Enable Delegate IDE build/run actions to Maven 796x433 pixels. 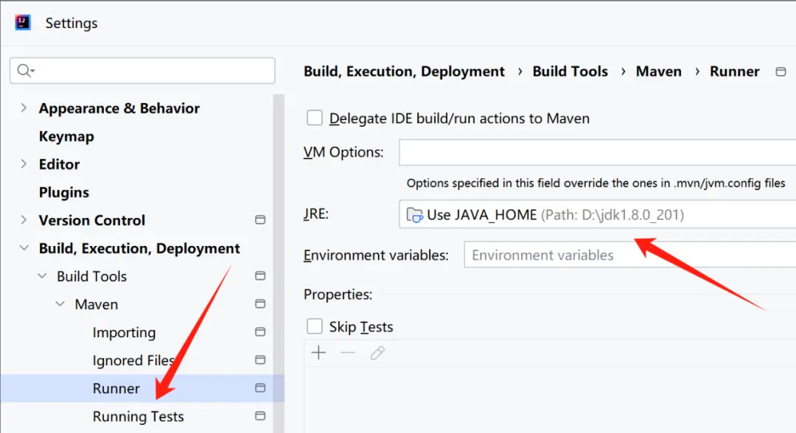click(315, 118)
